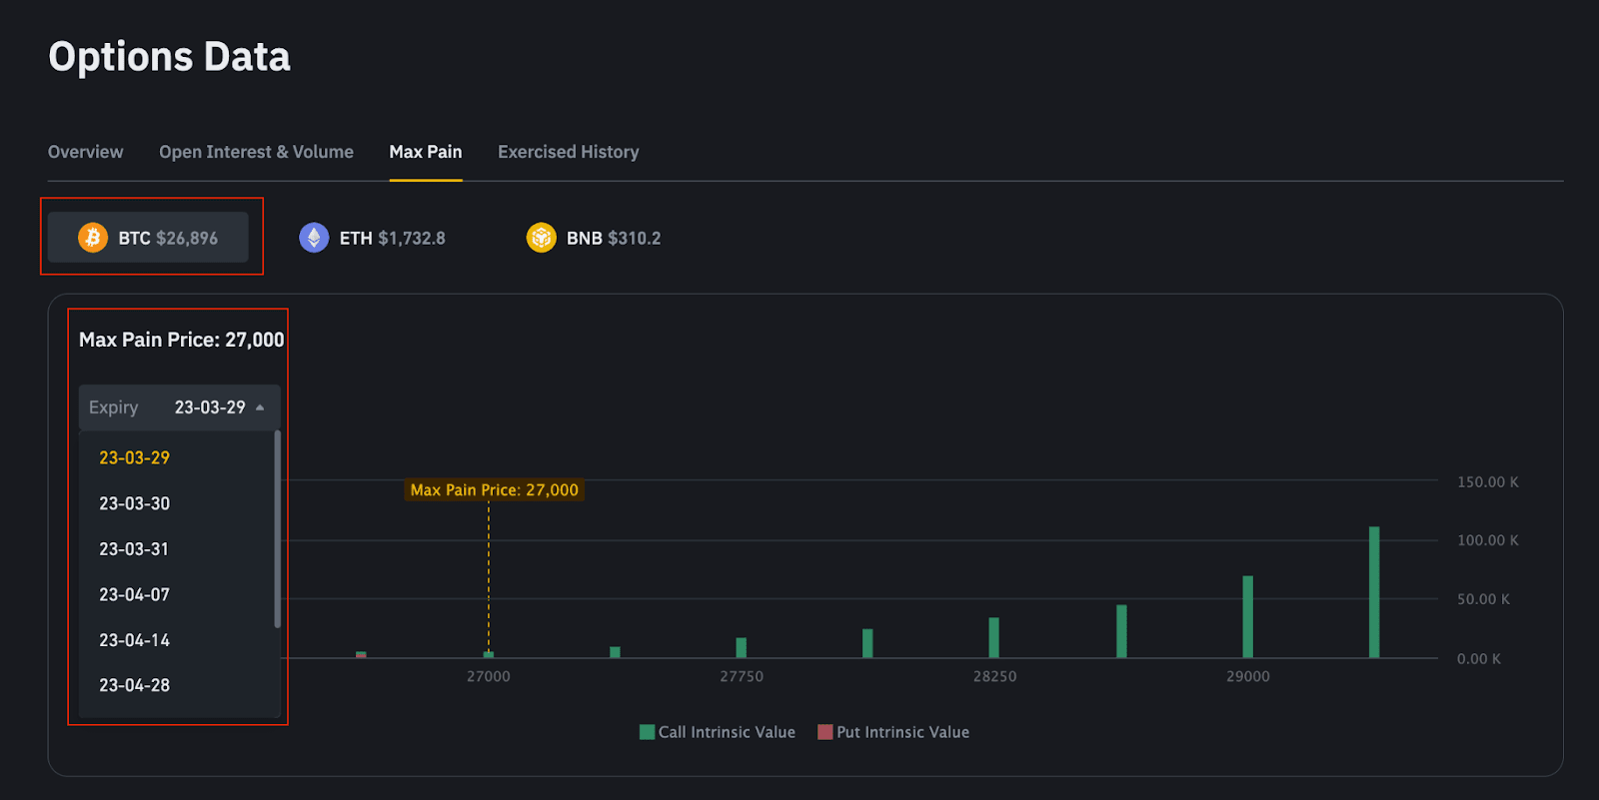Image resolution: width=1599 pixels, height=800 pixels.
Task: Click the expiry list scrollbar
Action: pyautogui.click(x=277, y=529)
